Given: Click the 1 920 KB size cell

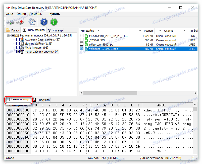Looking at the screenshot, I should point(148,36).
